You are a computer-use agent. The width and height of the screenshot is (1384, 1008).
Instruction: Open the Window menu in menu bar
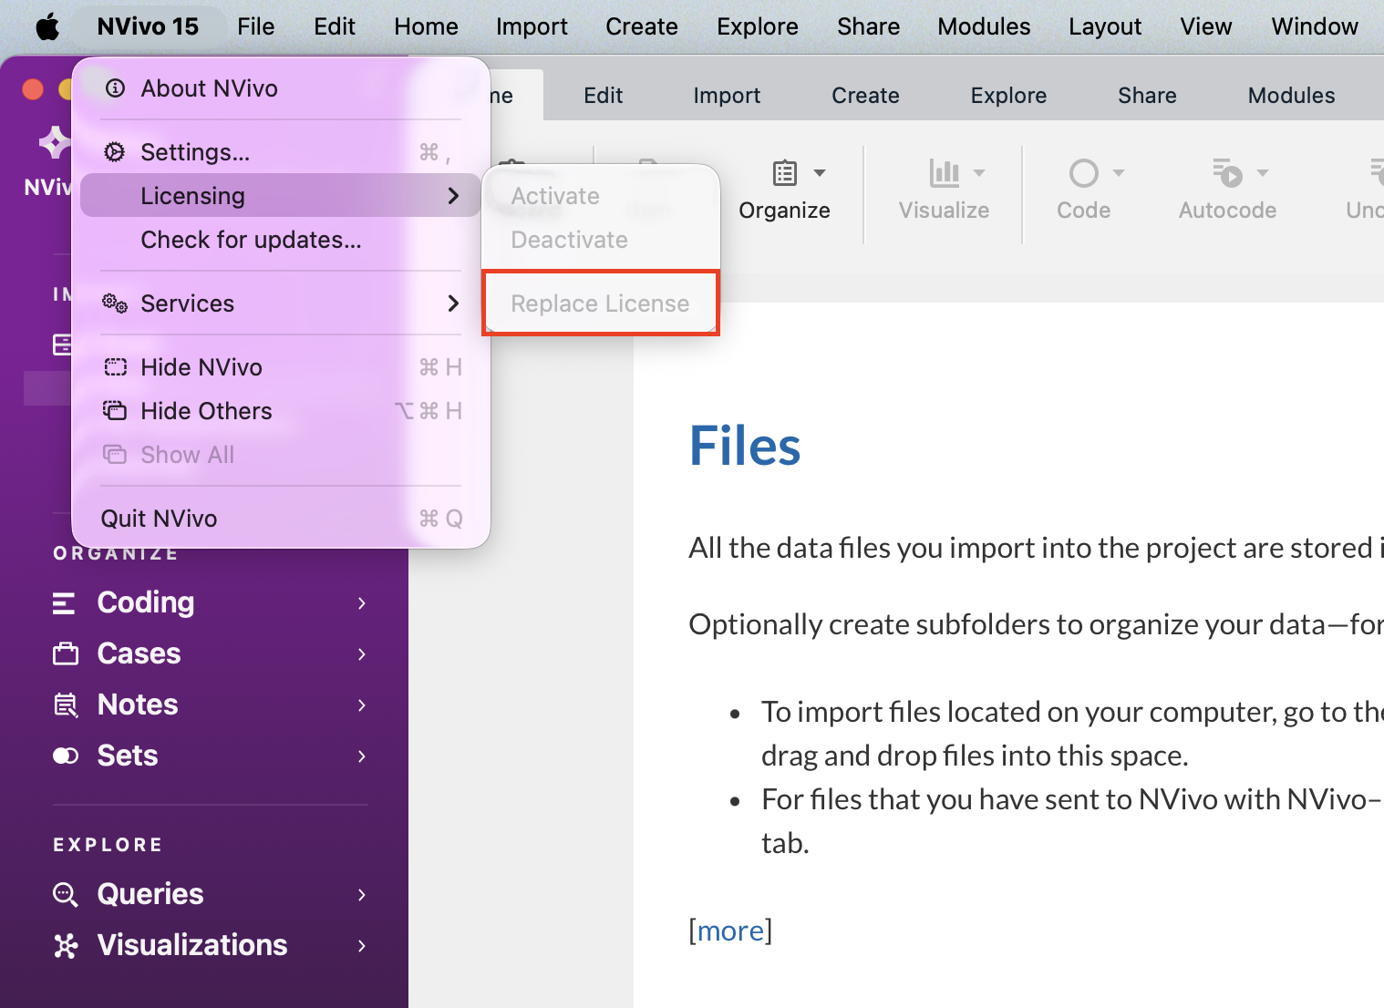point(1315,26)
